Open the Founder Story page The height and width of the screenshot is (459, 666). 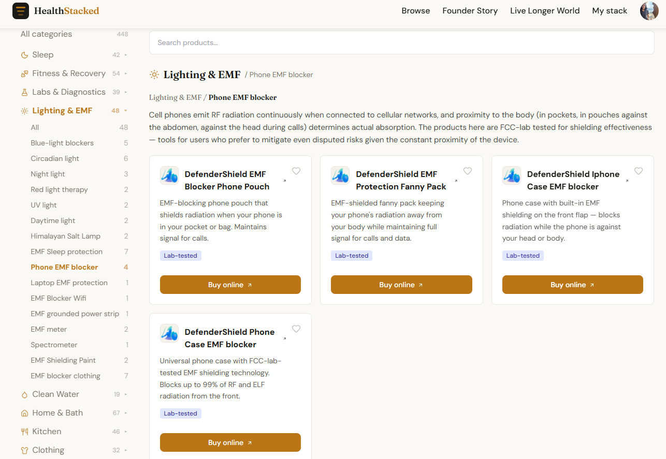[470, 11]
